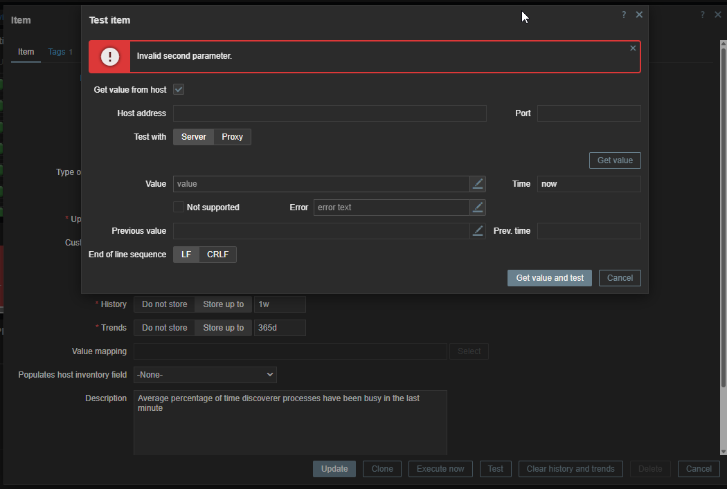Image resolution: width=727 pixels, height=489 pixels.
Task: Click the red error exclamation icon
Action: (x=110, y=57)
